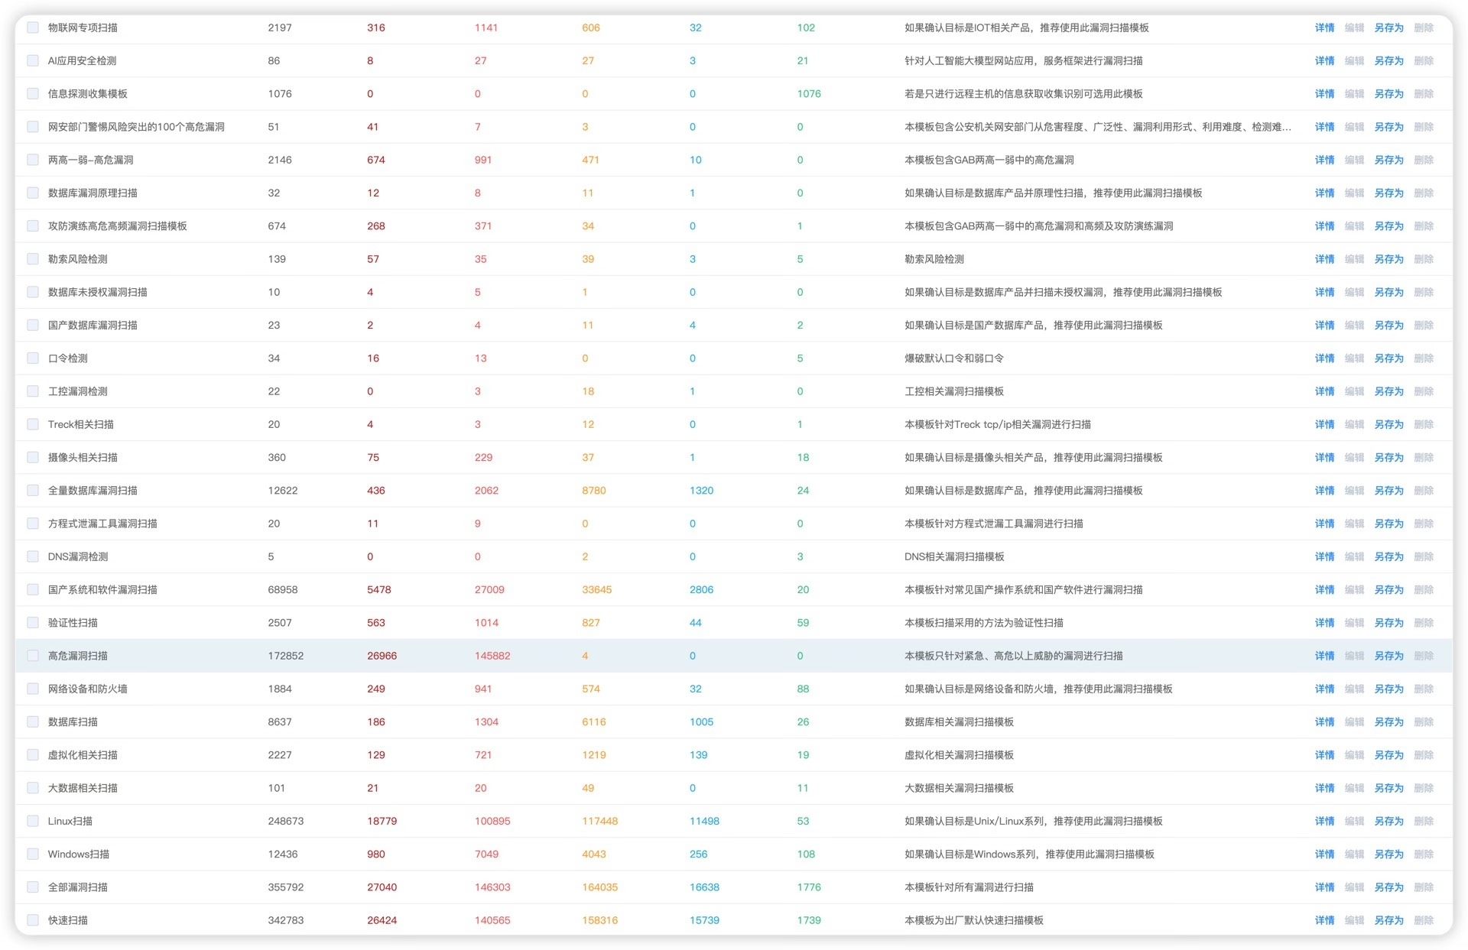The image size is (1468, 950).
Task: Open 详情 for Treck相关扫描
Action: pos(1324,424)
